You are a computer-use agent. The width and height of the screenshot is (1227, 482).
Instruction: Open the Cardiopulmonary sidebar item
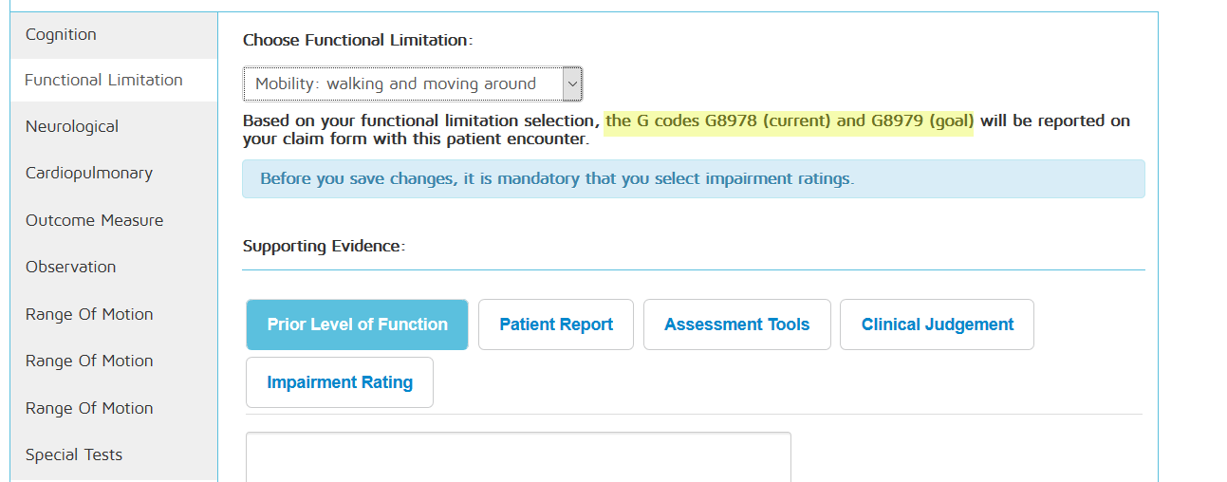(x=89, y=174)
